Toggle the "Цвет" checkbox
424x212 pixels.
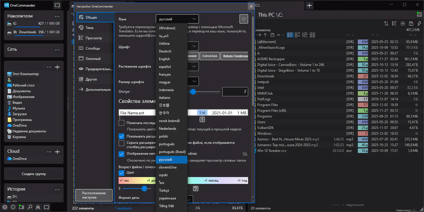pyautogui.click(x=121, y=173)
